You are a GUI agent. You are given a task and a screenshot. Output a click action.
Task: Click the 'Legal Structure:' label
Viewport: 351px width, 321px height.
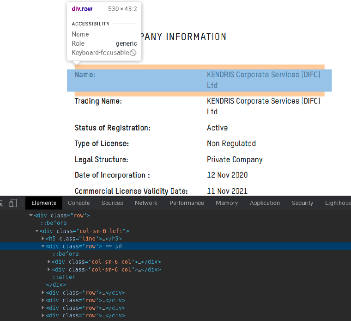point(102,160)
